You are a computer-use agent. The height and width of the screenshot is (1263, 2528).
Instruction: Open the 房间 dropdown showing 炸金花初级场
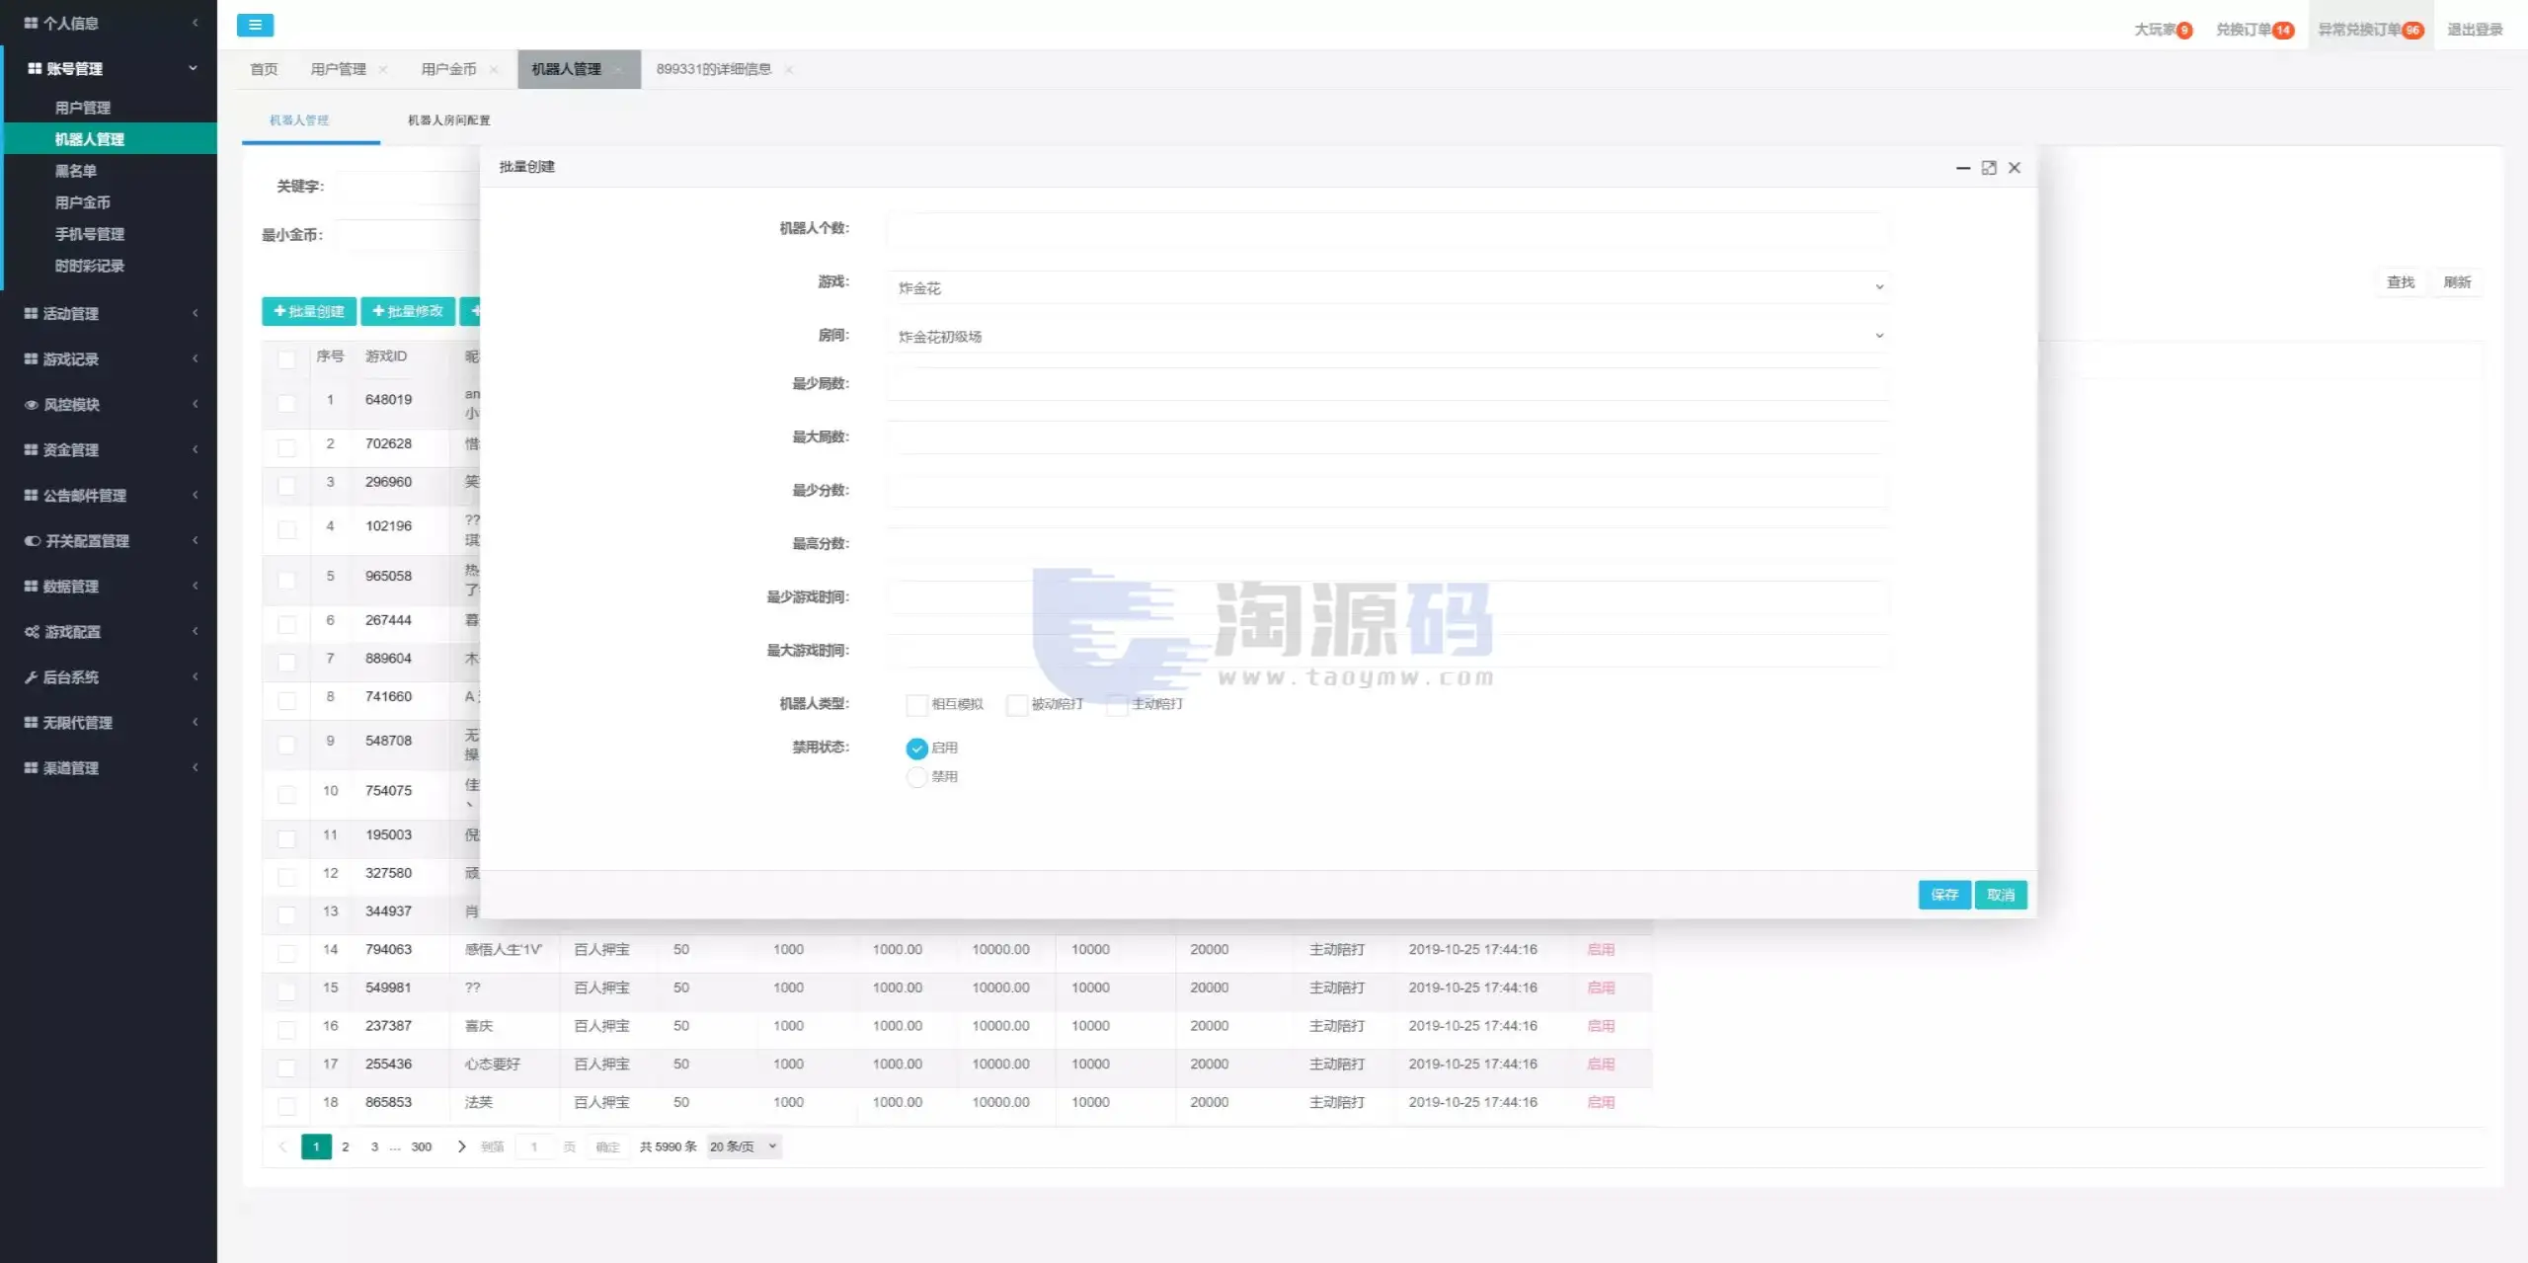(1387, 337)
